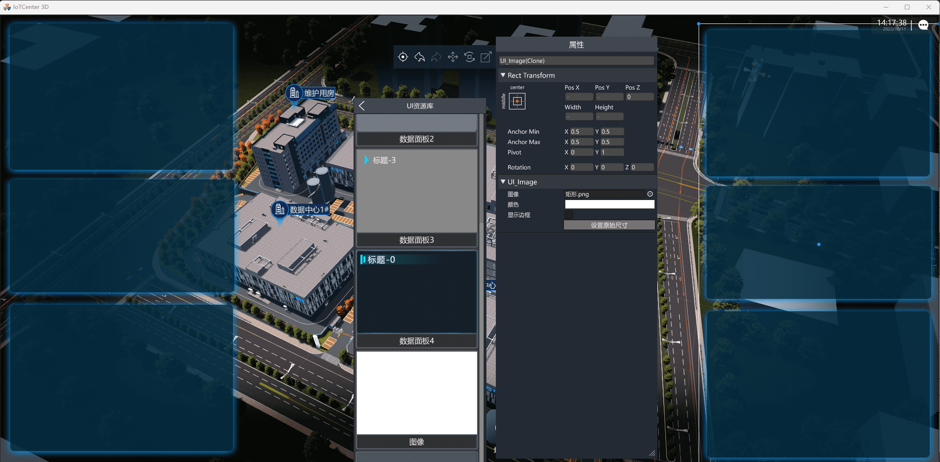Click the white 图像 preview thumbnail
The width and height of the screenshot is (940, 462).
click(416, 393)
